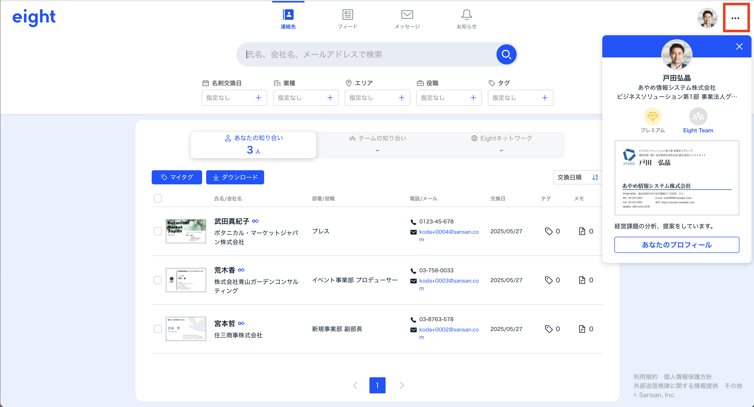754x407 pixels.
Task: Switch to the Eightネットワーク tab
Action: 501,145
